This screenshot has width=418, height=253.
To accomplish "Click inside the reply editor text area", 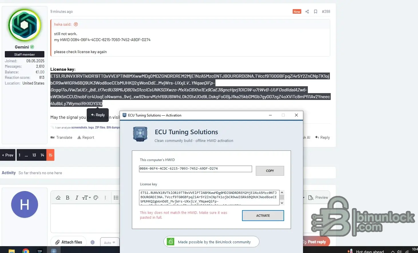I will [x=85, y=218].
